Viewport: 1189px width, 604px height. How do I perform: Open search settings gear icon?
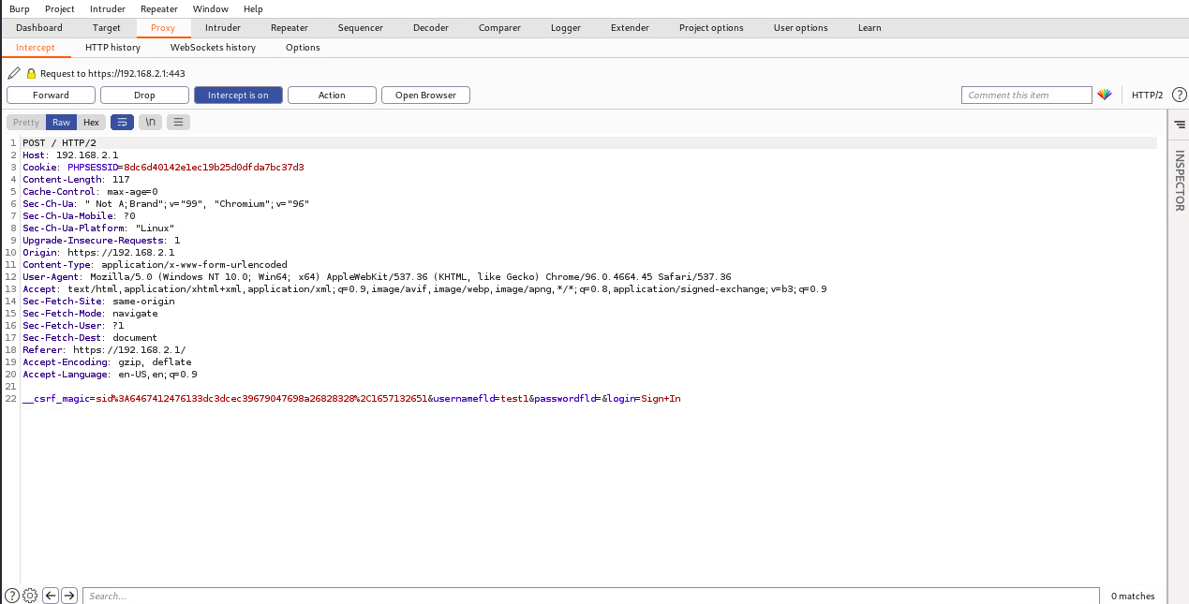click(30, 596)
